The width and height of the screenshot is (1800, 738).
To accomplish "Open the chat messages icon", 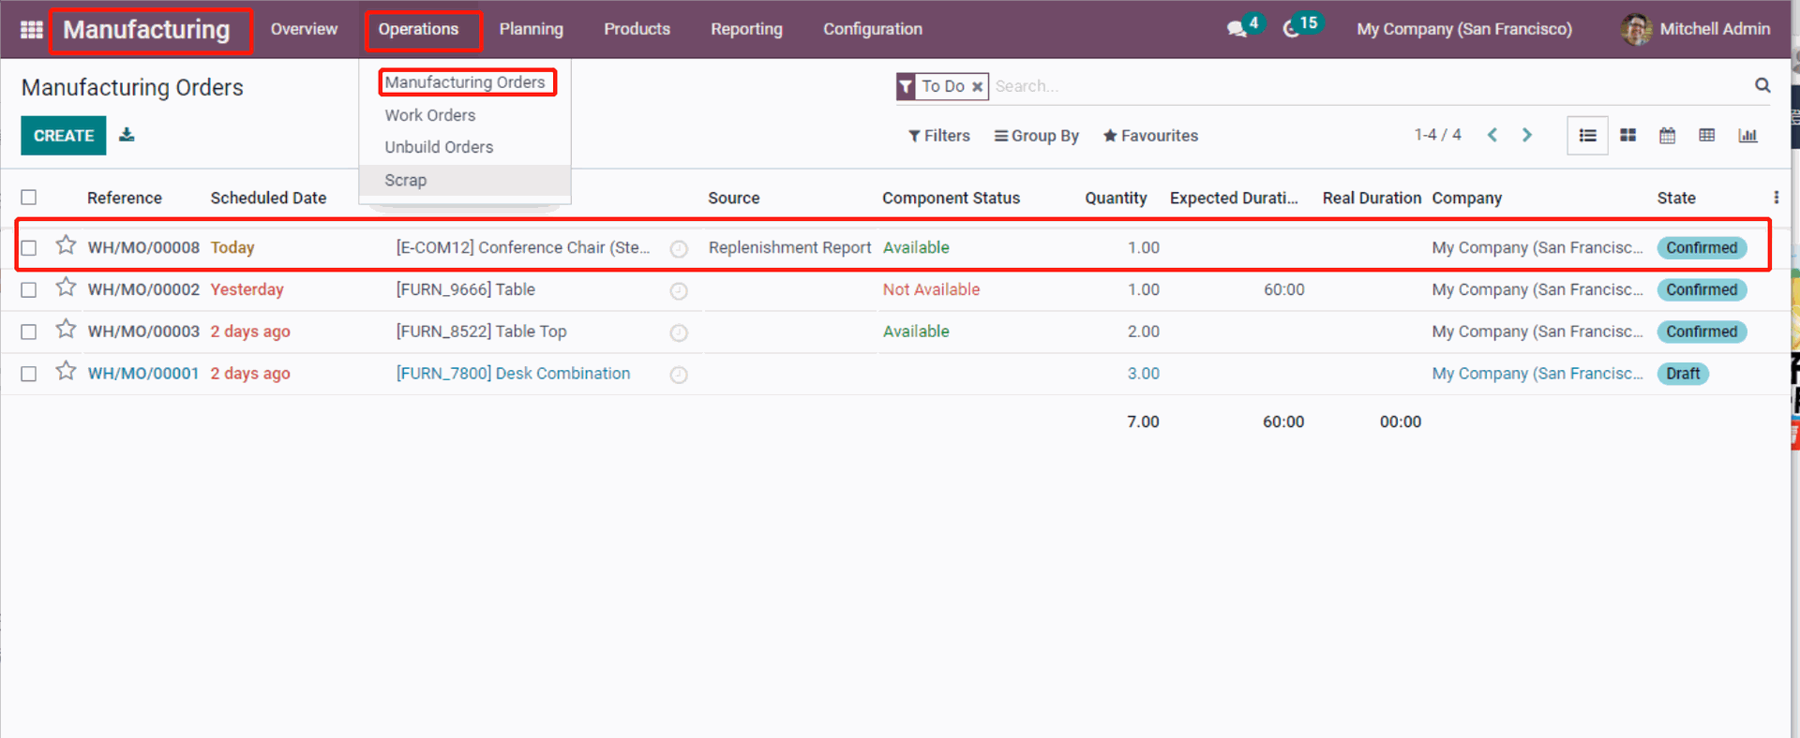I will click(1237, 29).
